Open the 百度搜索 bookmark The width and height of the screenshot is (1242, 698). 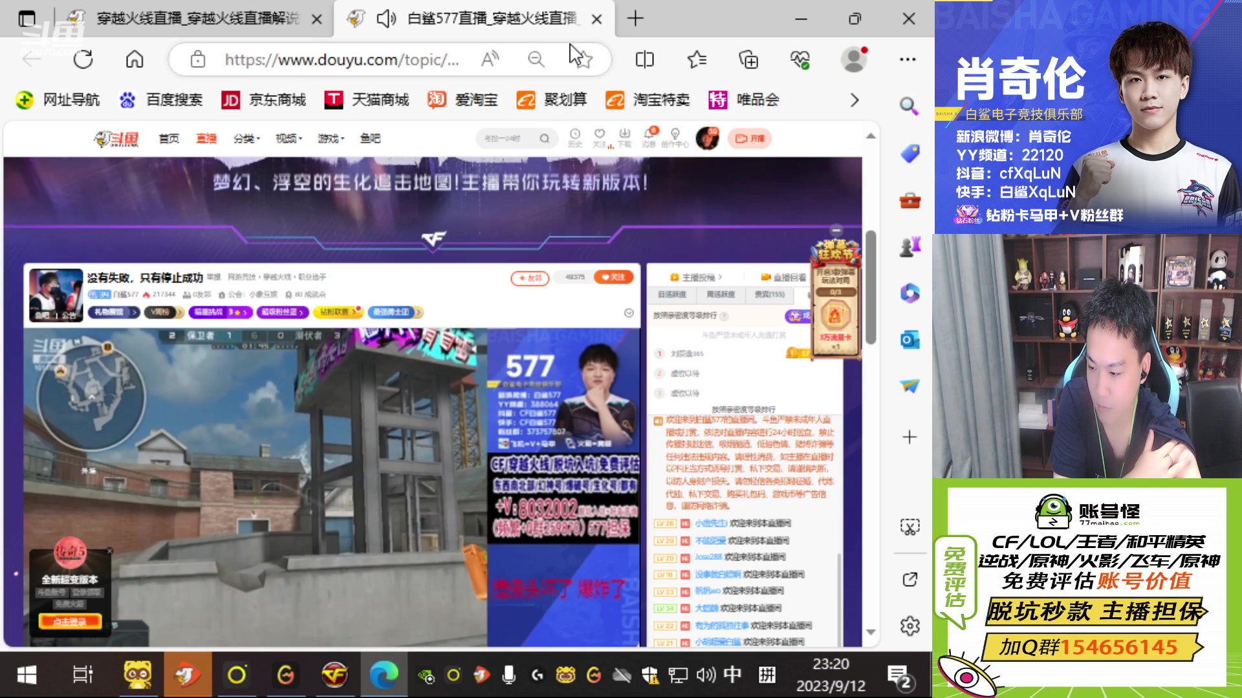161,100
